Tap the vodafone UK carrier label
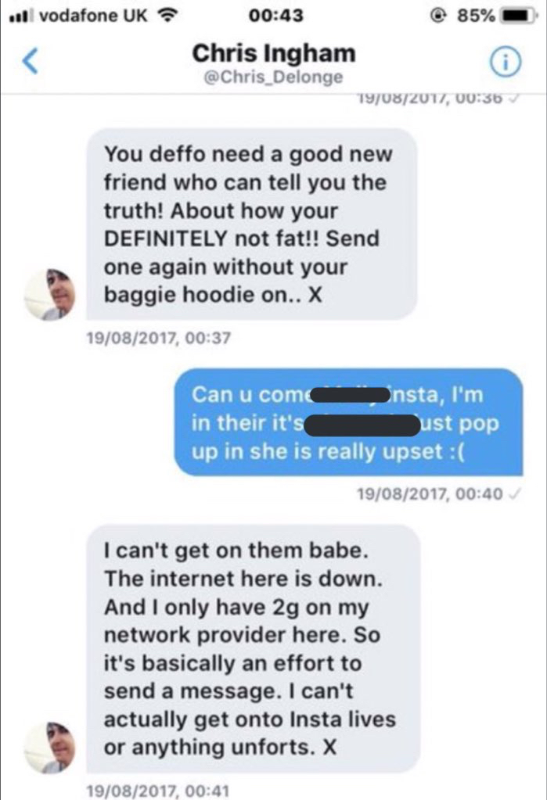 coord(93,16)
